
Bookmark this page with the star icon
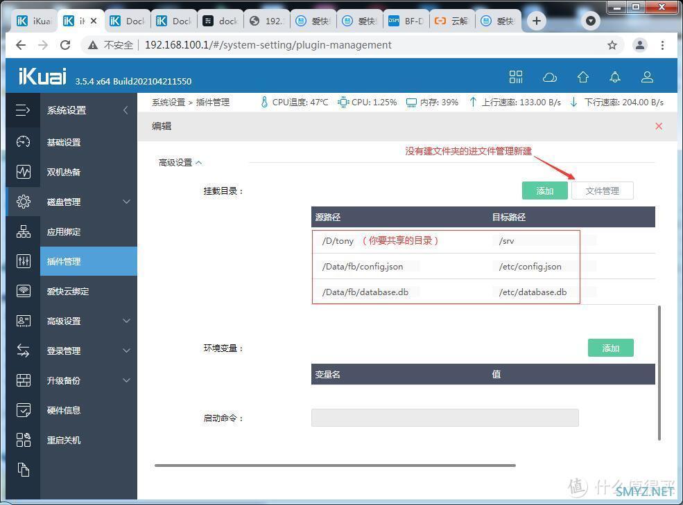tap(612, 45)
